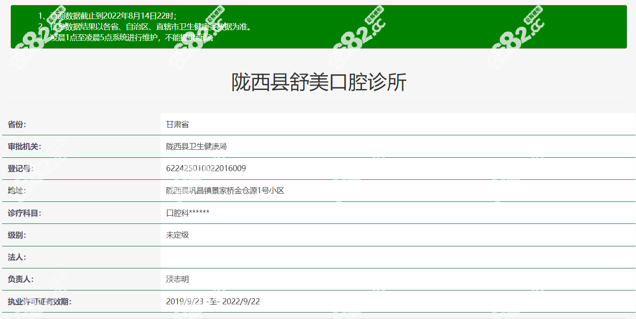Click the value 口腔科******

coord(188,213)
